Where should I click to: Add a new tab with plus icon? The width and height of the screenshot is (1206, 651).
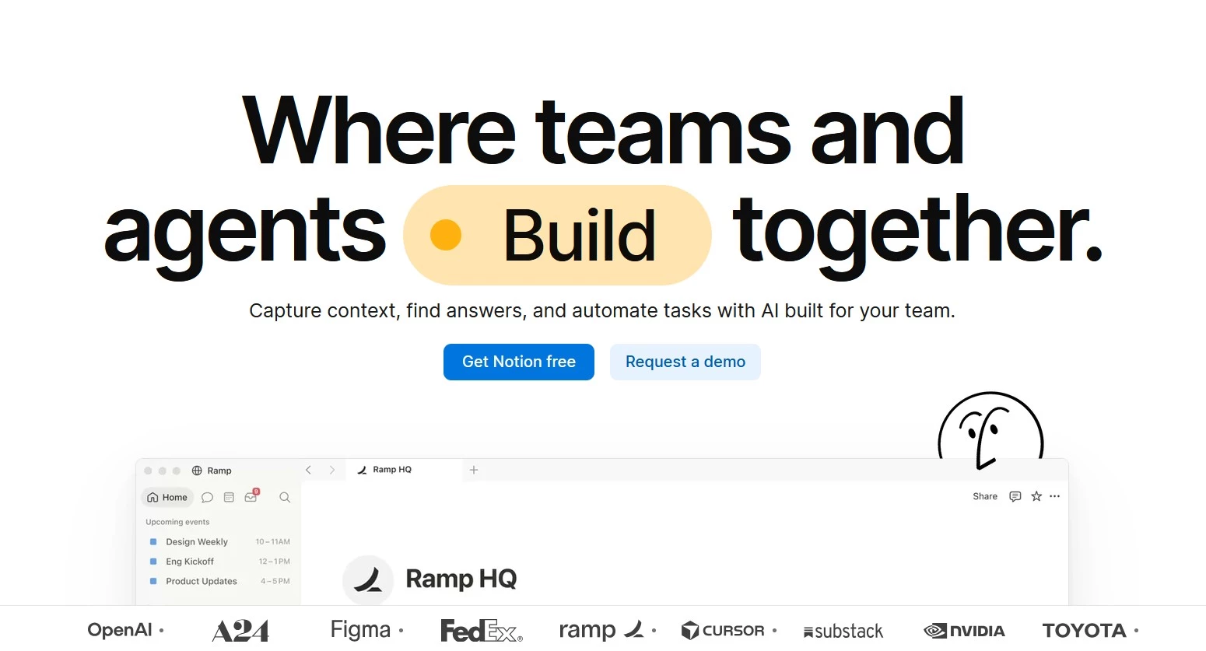click(474, 470)
